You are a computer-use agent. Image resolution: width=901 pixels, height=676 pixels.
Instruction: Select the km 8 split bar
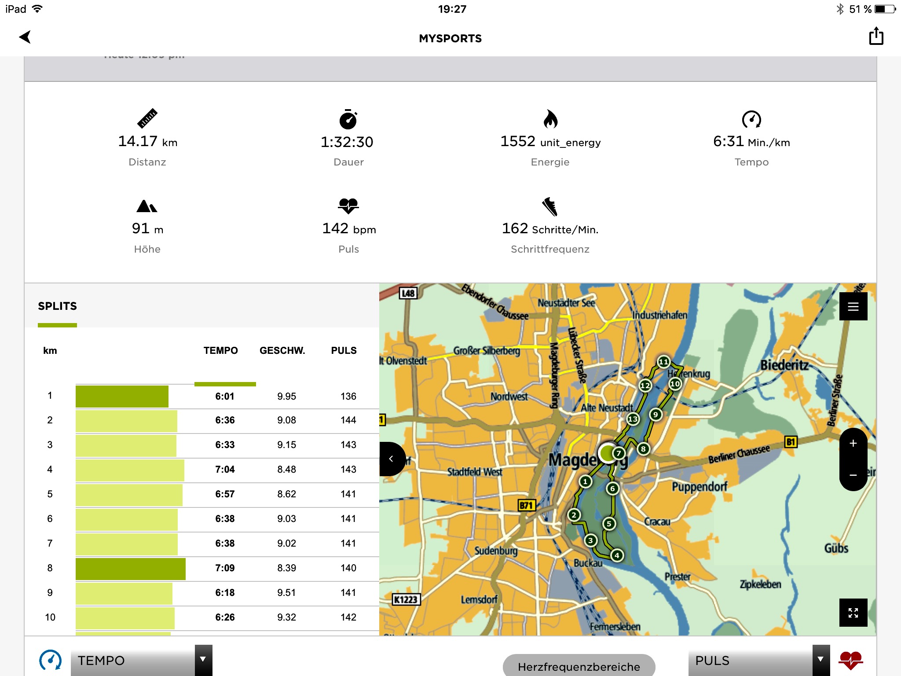130,569
